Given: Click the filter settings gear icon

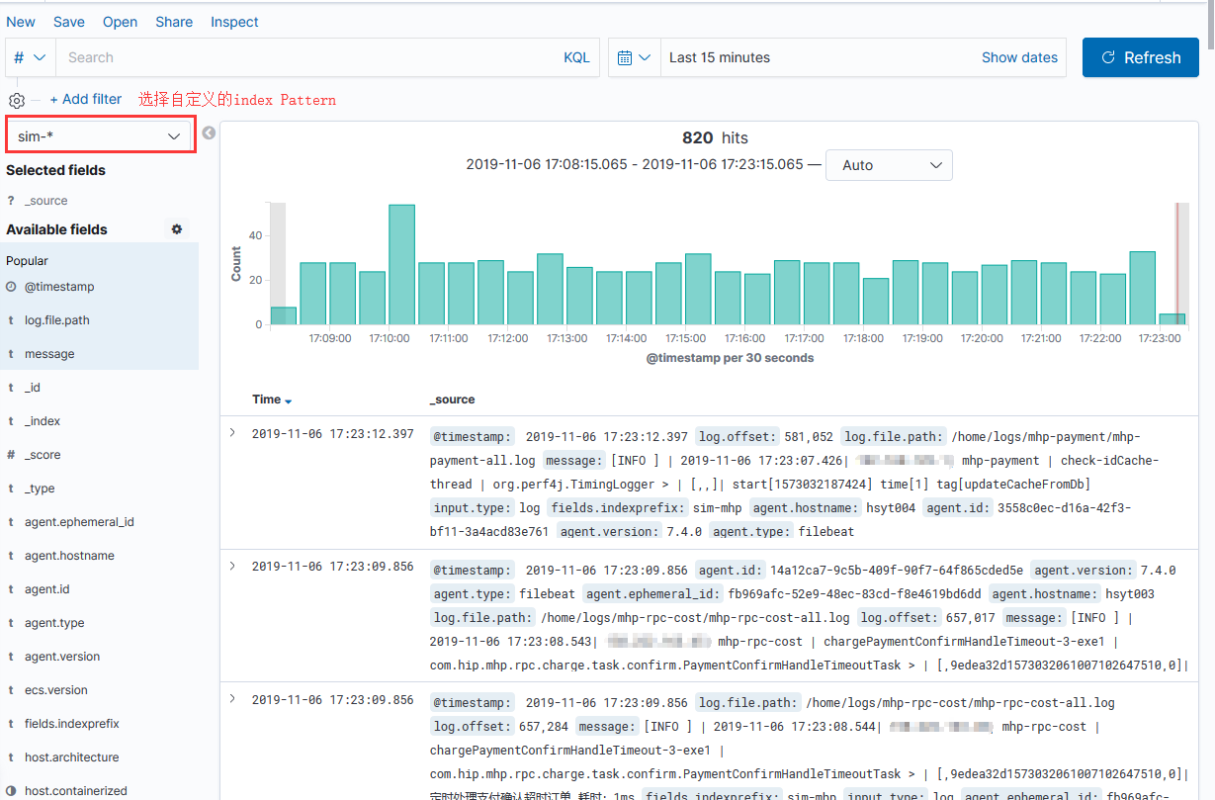Looking at the screenshot, I should click(x=16, y=99).
